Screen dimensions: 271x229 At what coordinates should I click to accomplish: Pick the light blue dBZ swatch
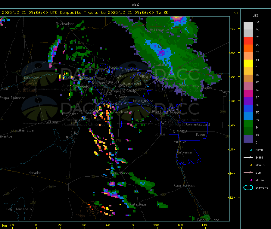coord(248,116)
